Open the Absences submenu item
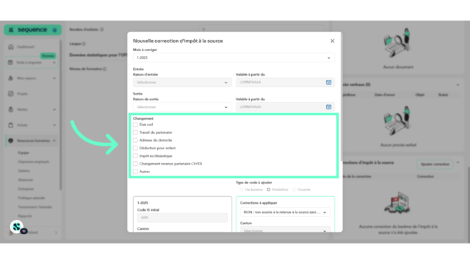This screenshot has width=470, height=264. [25, 180]
